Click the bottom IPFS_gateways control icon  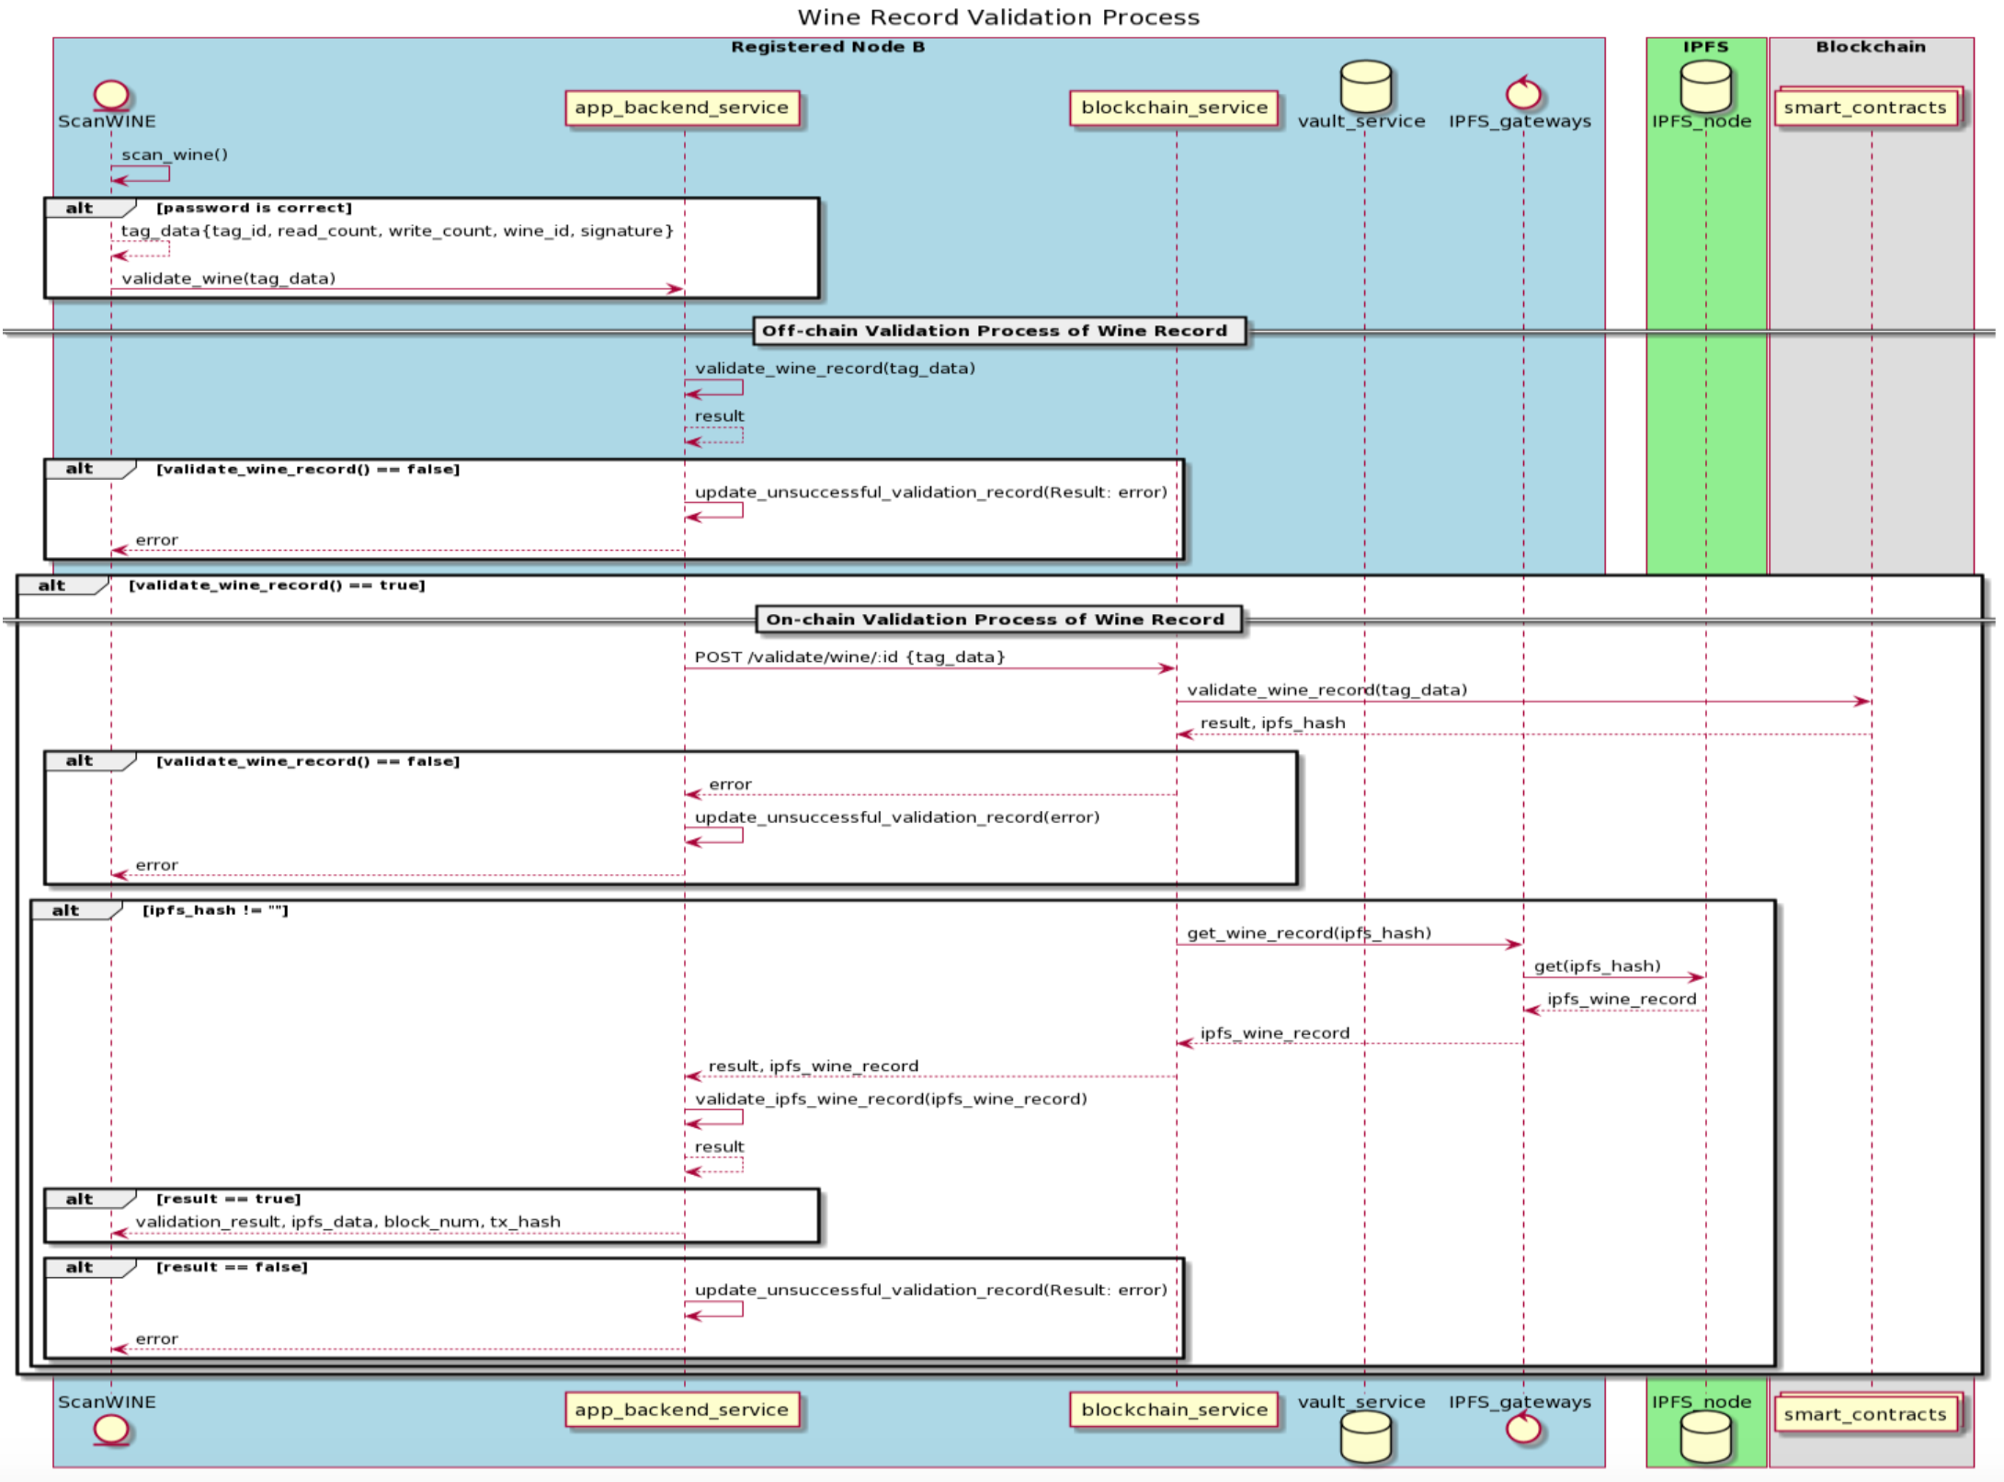coord(1523,1429)
